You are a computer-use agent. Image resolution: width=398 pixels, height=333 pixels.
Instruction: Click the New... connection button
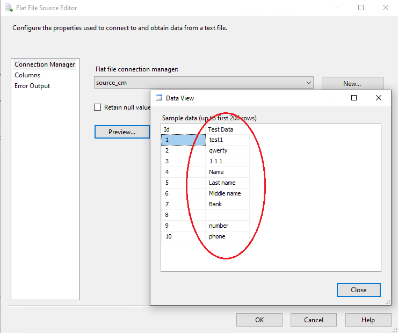352,84
